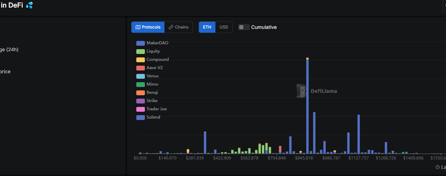The image size is (446, 176).
Task: Toggle MakerDAO legend color swatch
Action: tap(140, 43)
